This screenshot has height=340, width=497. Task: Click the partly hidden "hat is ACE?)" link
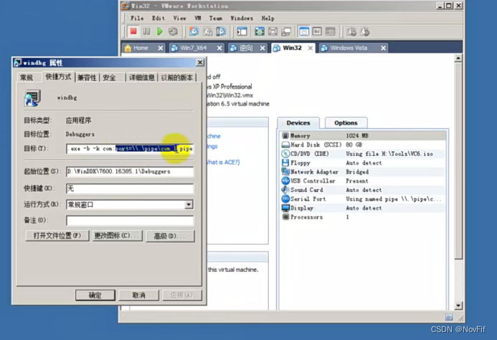tap(223, 162)
